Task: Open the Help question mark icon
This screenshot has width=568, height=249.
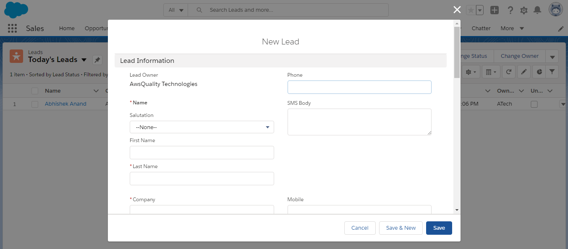Action: click(x=510, y=10)
